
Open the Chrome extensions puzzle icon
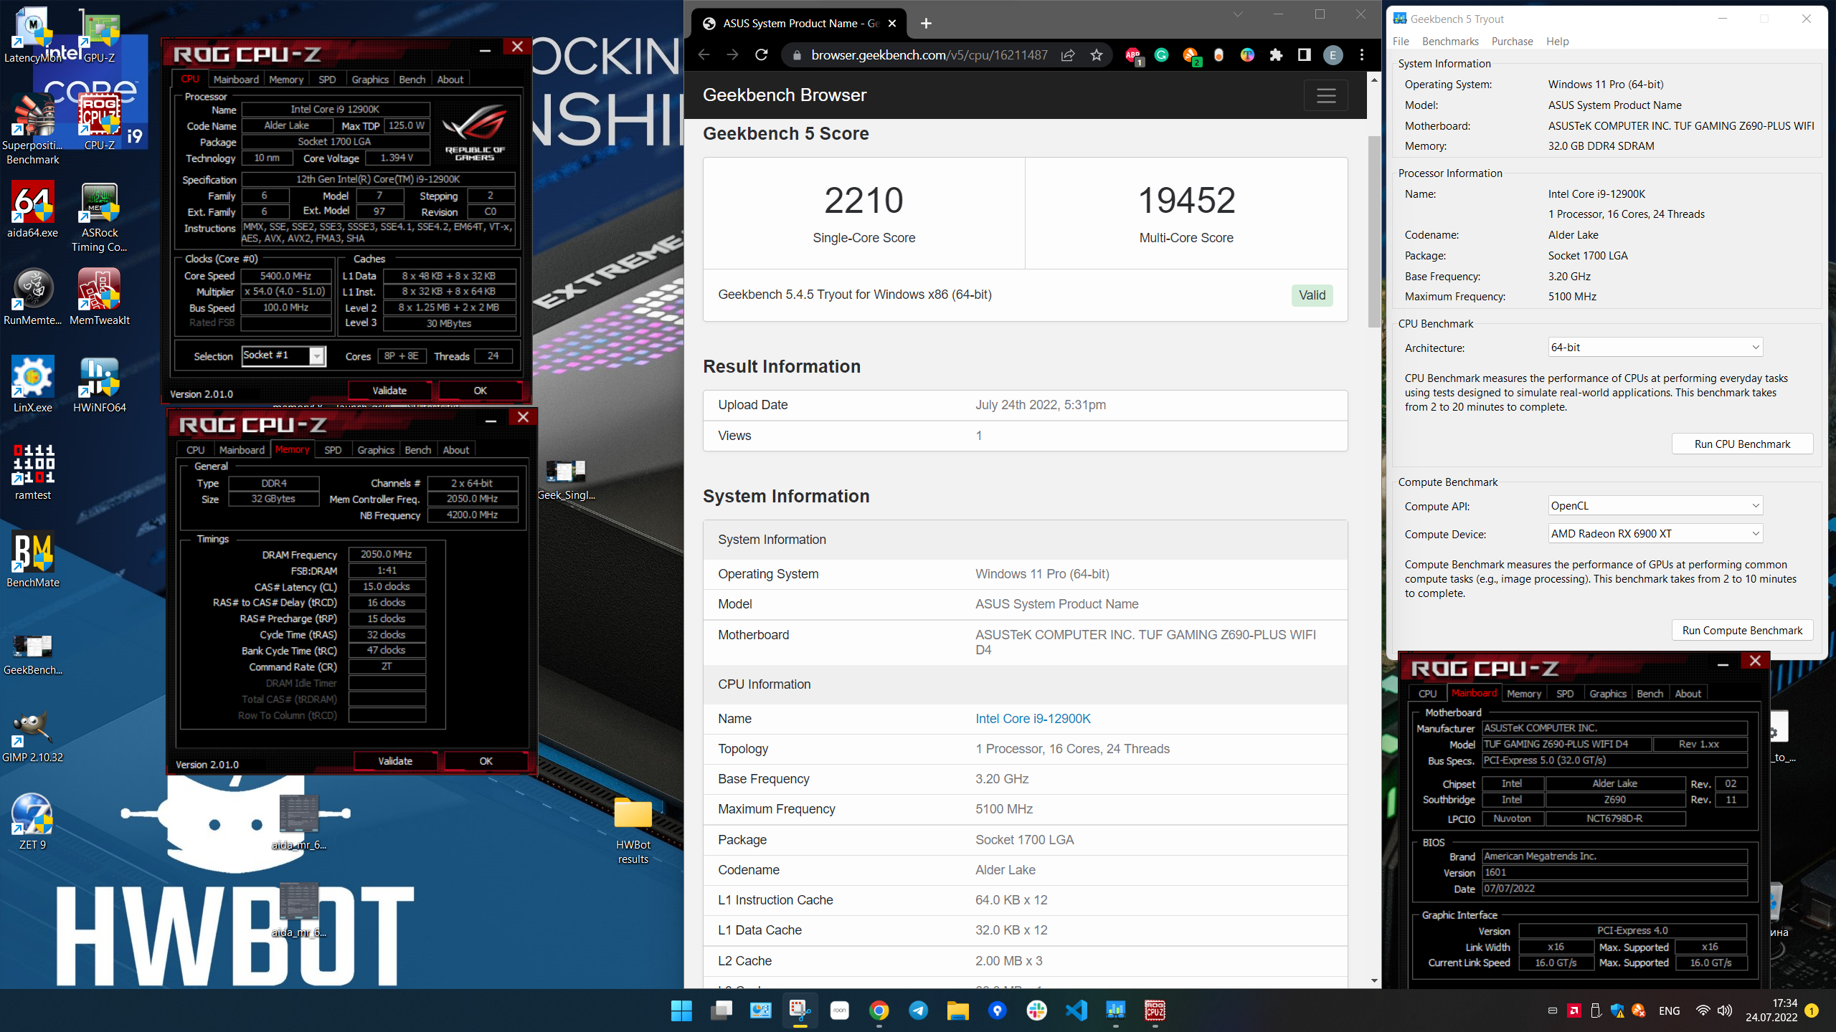[1276, 55]
